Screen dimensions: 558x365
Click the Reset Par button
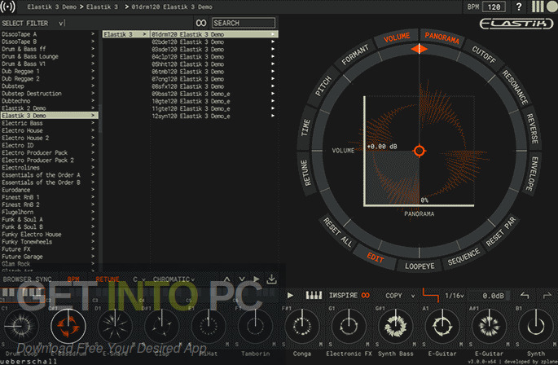point(501,232)
